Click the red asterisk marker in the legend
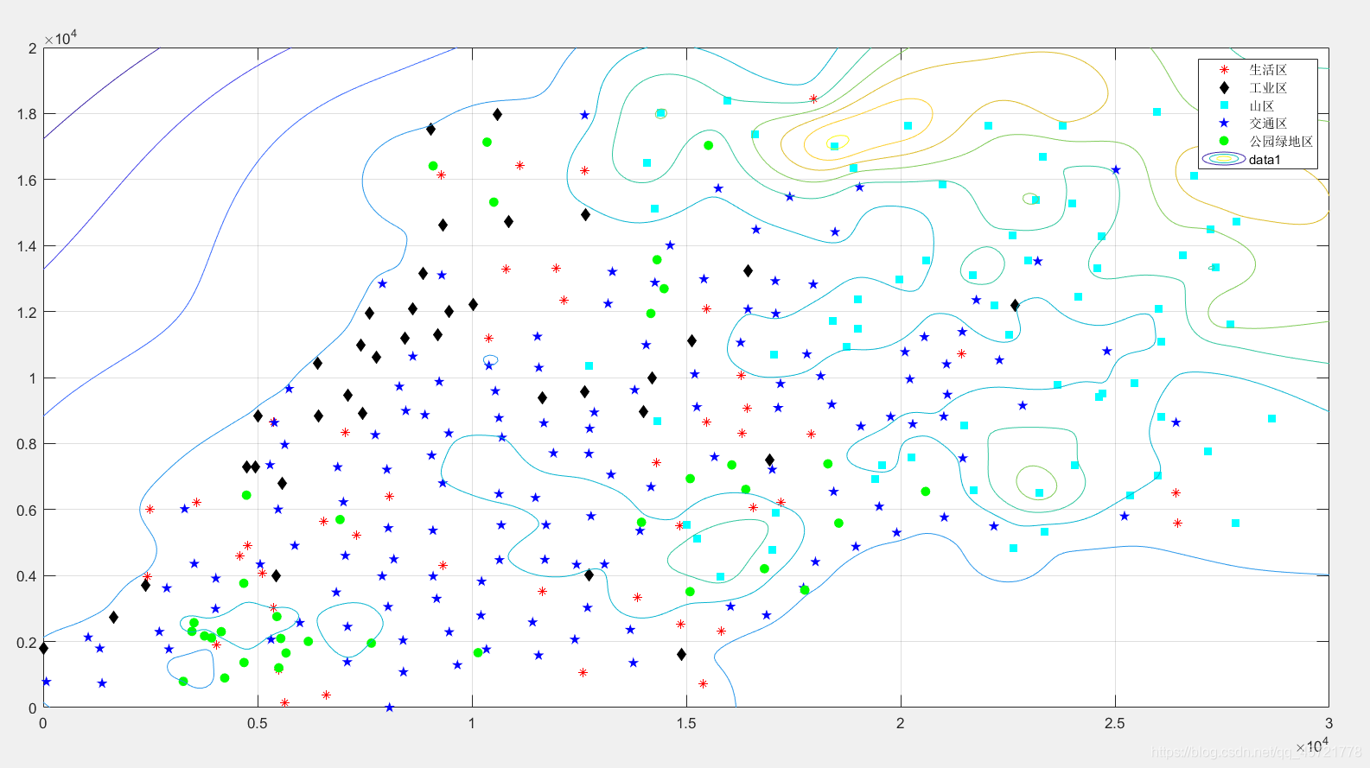Screen dimensions: 1370x768 point(1224,70)
